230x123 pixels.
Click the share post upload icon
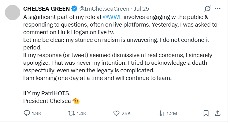218,113
